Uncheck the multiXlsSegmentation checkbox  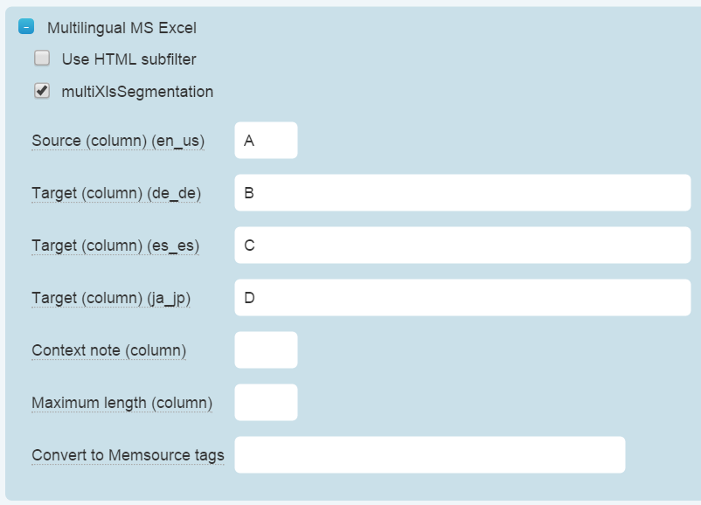click(x=42, y=90)
